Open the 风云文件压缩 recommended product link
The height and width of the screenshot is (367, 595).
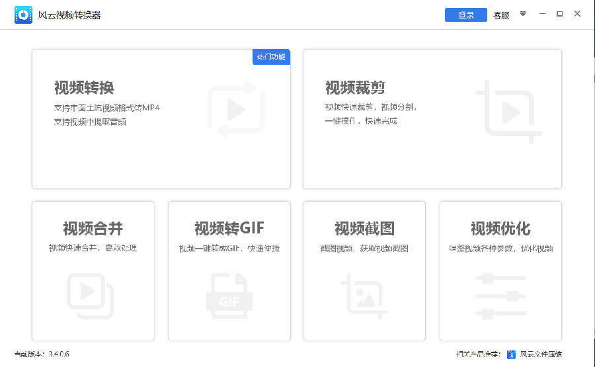click(x=540, y=354)
